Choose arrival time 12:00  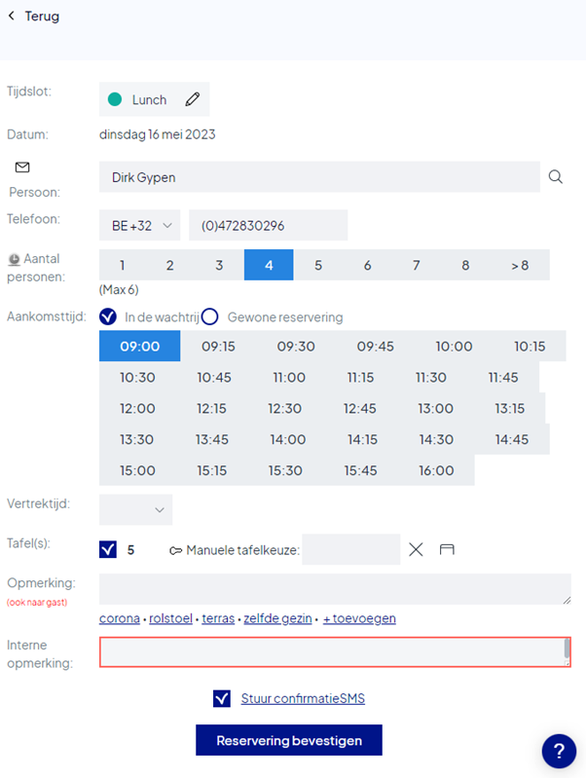point(137,408)
